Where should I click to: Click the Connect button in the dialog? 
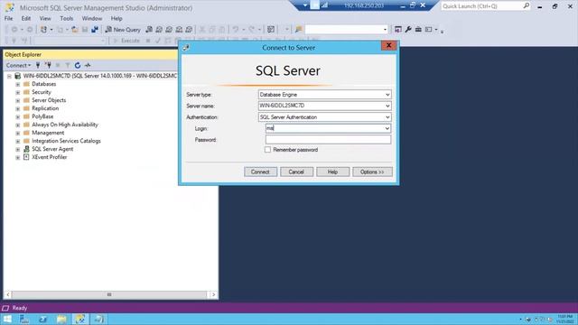point(260,172)
